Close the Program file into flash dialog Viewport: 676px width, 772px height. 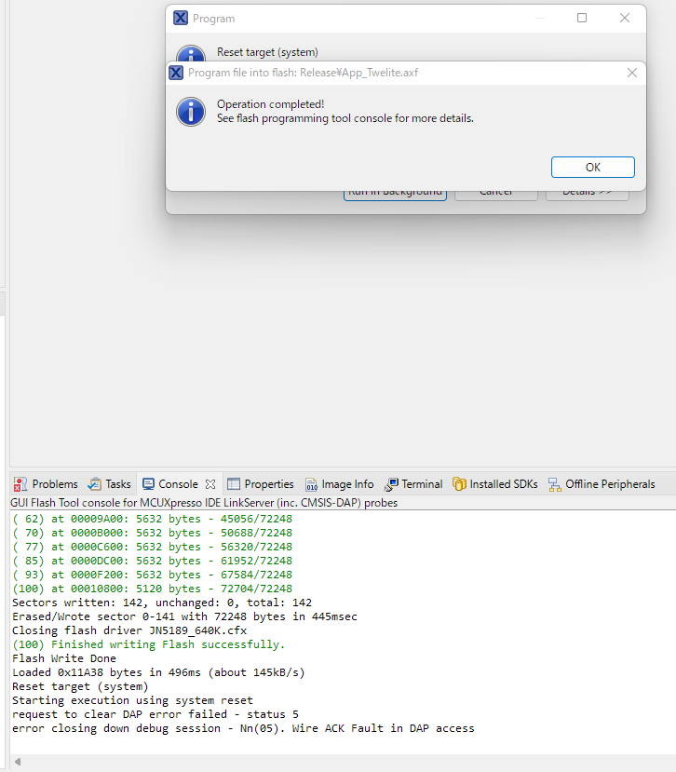click(x=632, y=73)
